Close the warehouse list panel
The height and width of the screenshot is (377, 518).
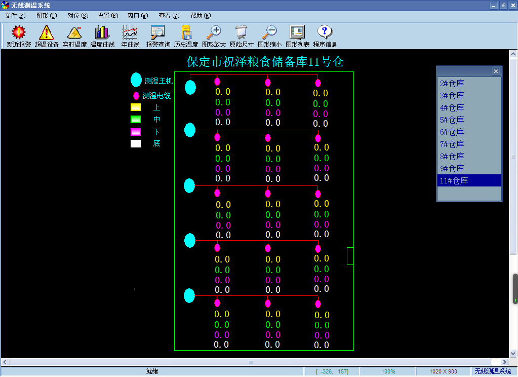[496, 71]
